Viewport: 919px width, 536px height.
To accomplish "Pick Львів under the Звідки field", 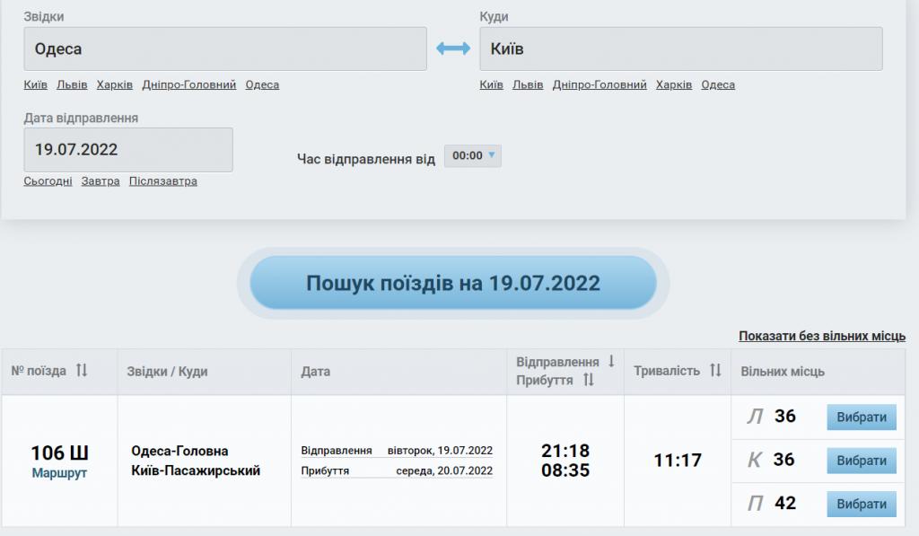I will click(72, 85).
